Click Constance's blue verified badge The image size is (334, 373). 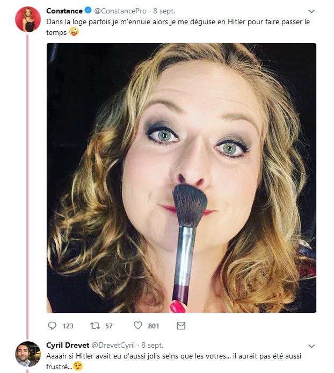(89, 11)
